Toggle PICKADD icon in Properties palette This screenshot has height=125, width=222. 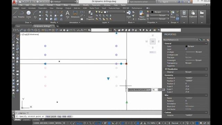click(x=200, y=40)
